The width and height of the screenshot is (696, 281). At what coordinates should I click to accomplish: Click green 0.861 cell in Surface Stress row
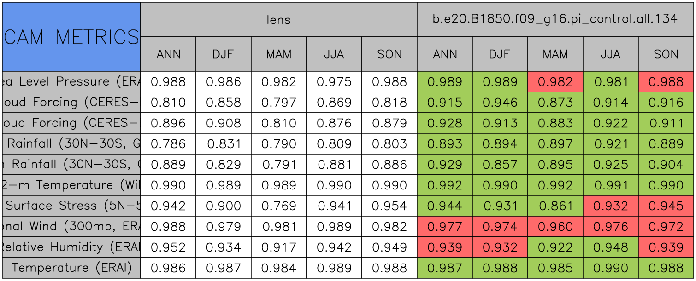tap(555, 206)
